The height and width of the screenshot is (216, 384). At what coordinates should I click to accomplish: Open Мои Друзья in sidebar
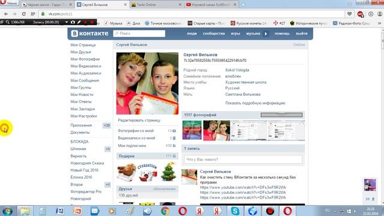point(80,52)
